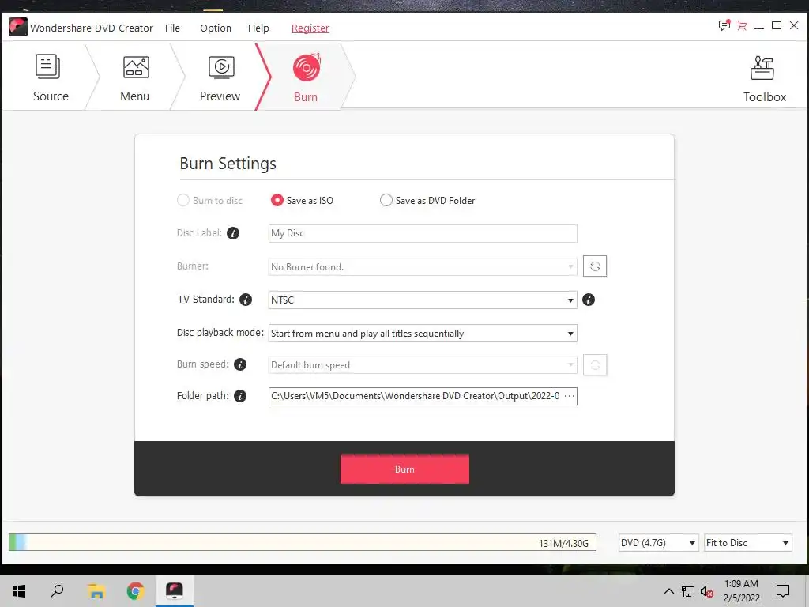Click DVD Creator taskbar icon
809x607 pixels.
click(175, 591)
